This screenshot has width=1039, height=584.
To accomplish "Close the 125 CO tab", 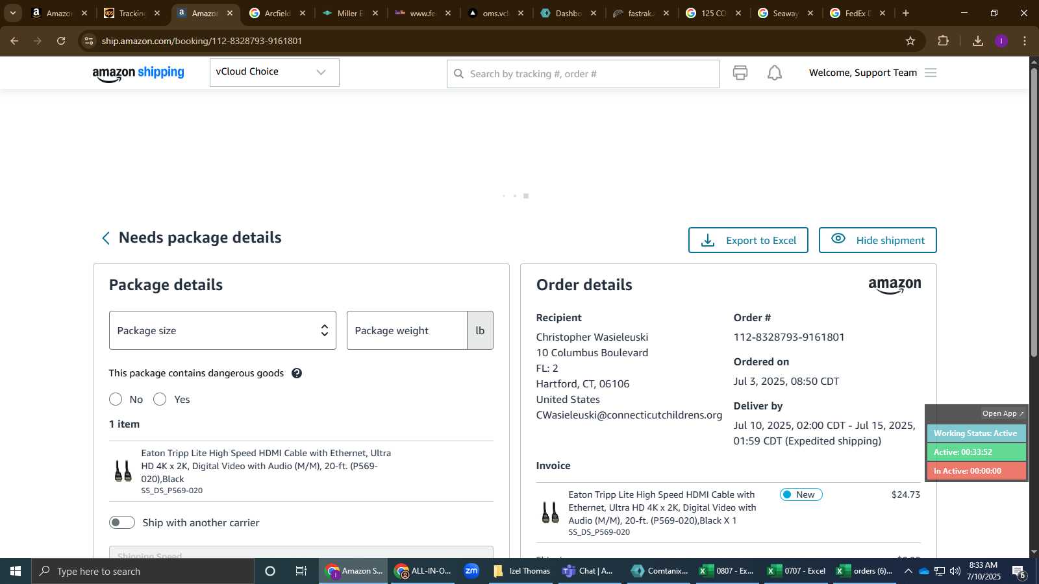I will tap(738, 13).
